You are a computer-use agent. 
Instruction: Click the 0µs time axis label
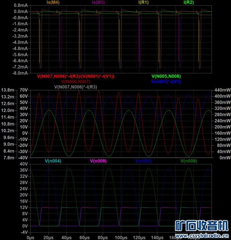click(30, 238)
